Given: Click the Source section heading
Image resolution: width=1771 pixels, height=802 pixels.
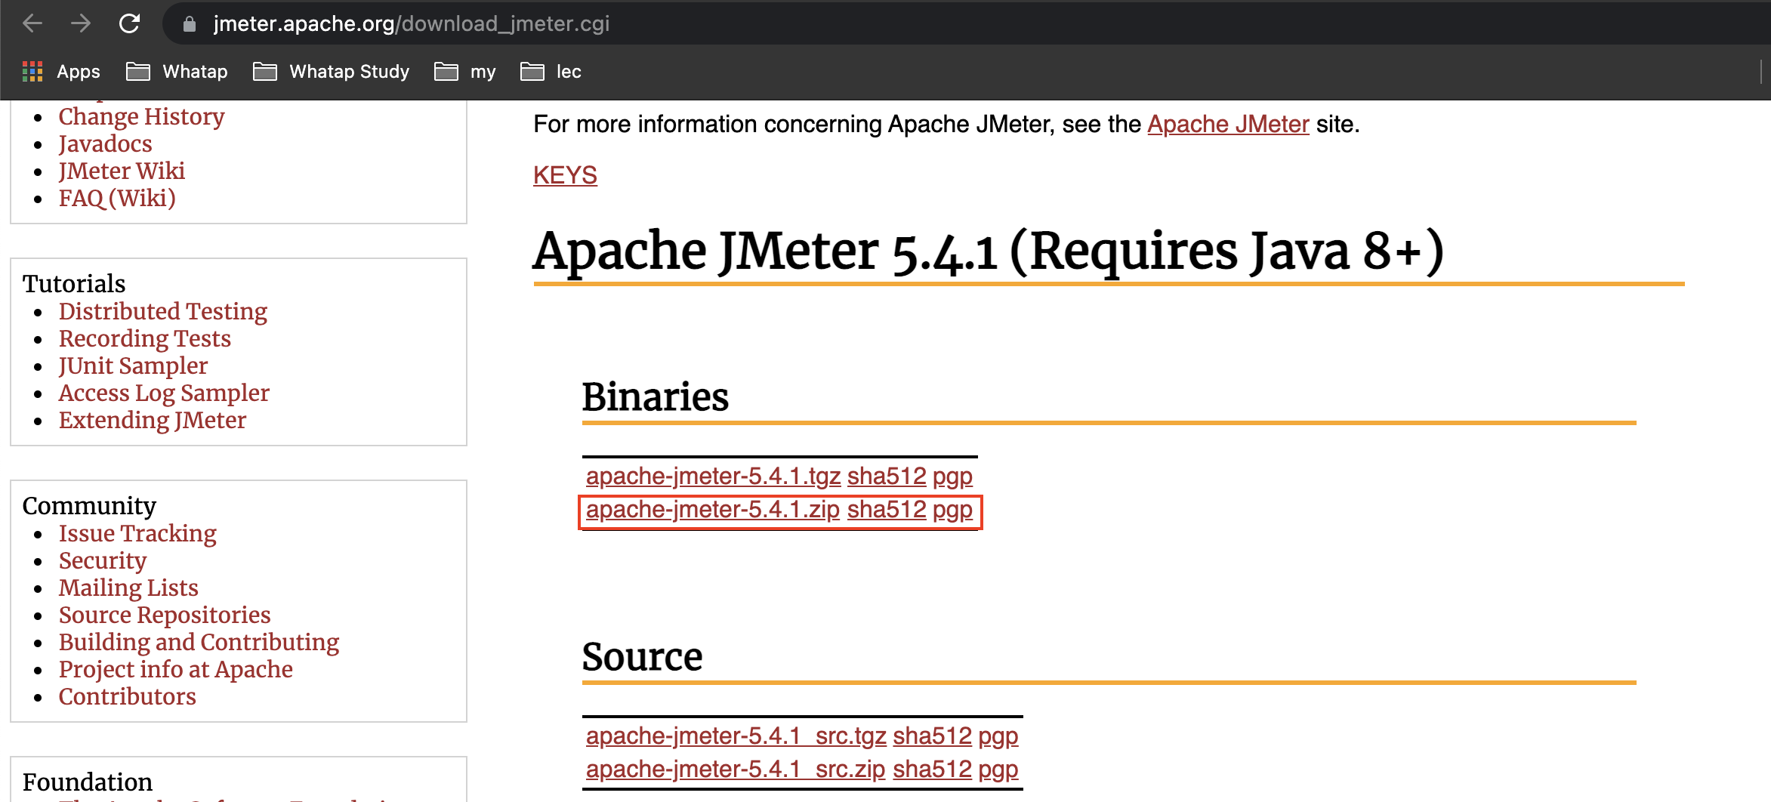Looking at the screenshot, I should 642,657.
